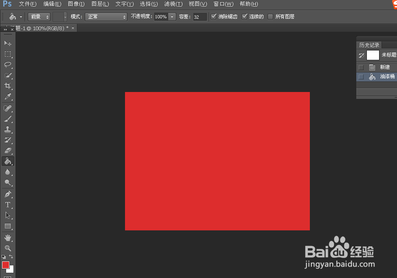Set history brush source for snapshot
The height and width of the screenshot is (278, 397).
tap(361, 55)
